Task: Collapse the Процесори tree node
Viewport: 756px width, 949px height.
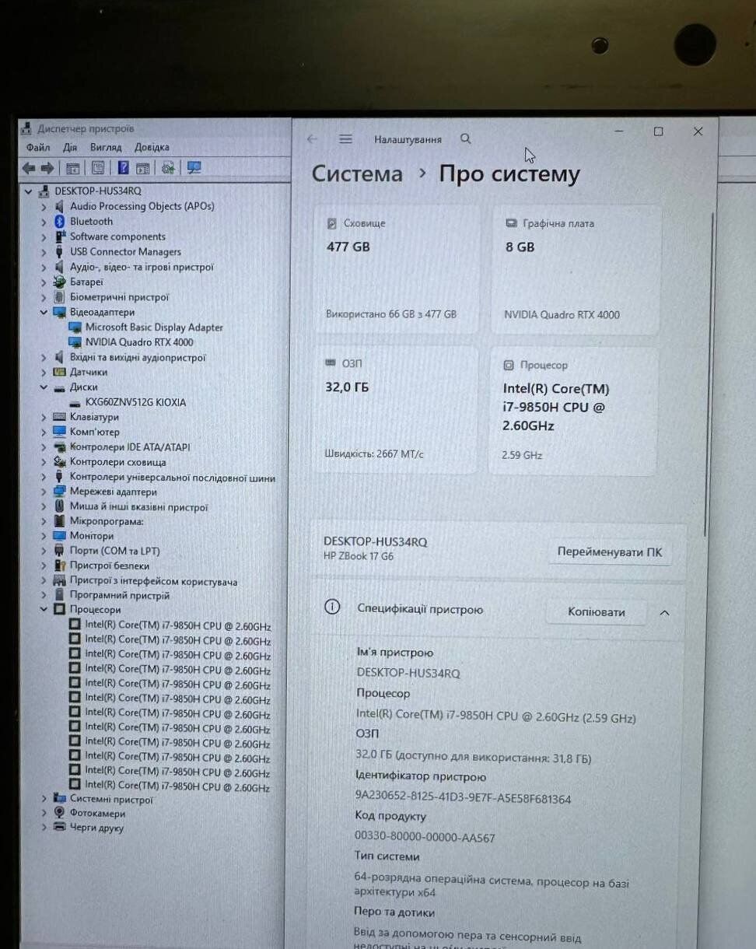Action: tap(44, 611)
